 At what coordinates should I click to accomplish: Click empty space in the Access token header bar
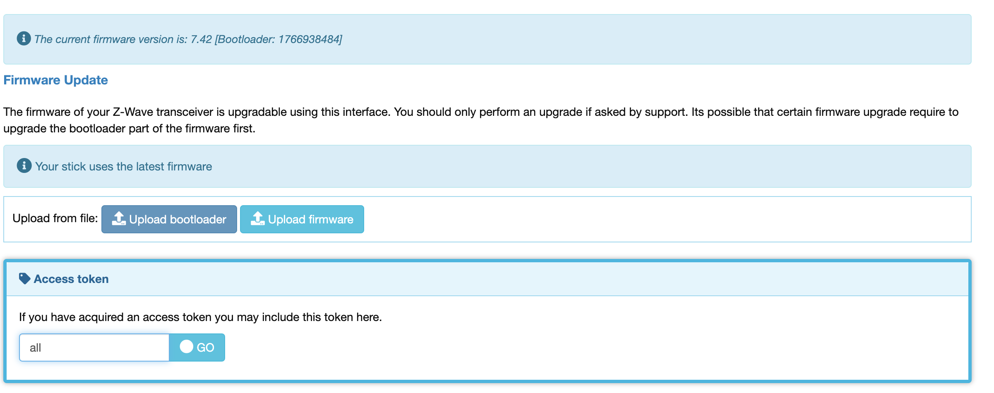[538, 279]
